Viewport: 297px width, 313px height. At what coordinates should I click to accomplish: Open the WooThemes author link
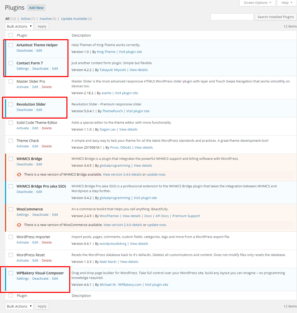pyautogui.click(x=109, y=216)
